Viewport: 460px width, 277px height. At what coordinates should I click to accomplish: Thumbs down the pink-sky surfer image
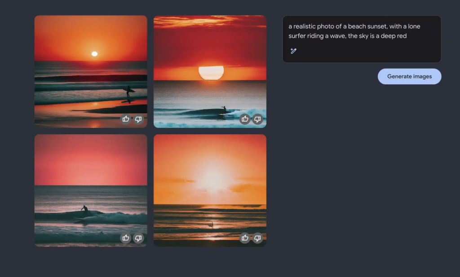138,238
